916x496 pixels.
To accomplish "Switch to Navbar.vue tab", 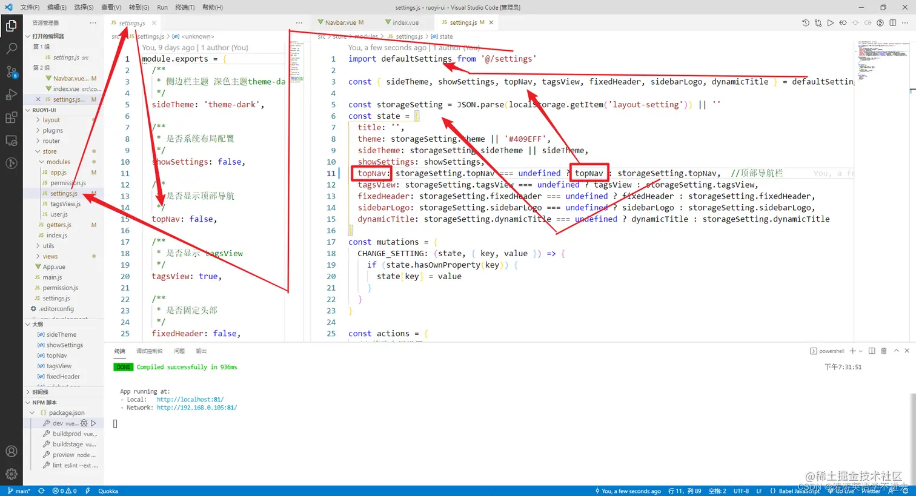I will coord(340,22).
